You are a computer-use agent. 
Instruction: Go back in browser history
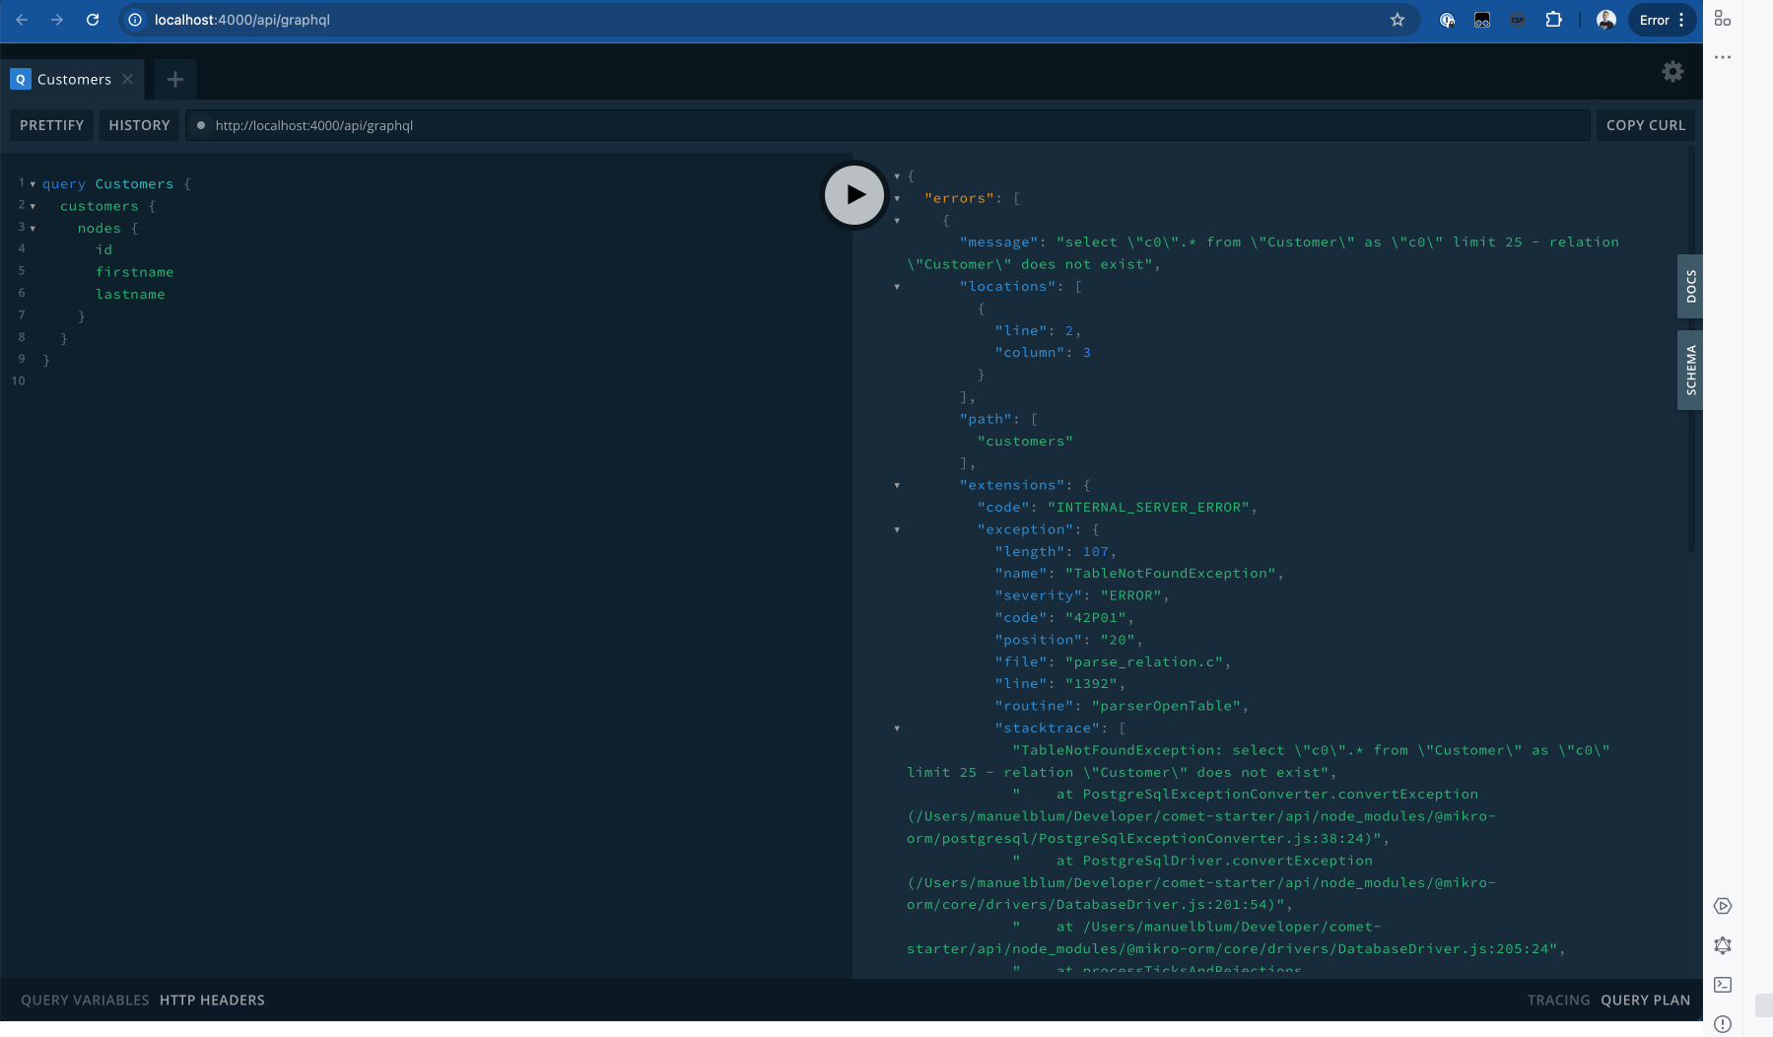click(x=23, y=20)
